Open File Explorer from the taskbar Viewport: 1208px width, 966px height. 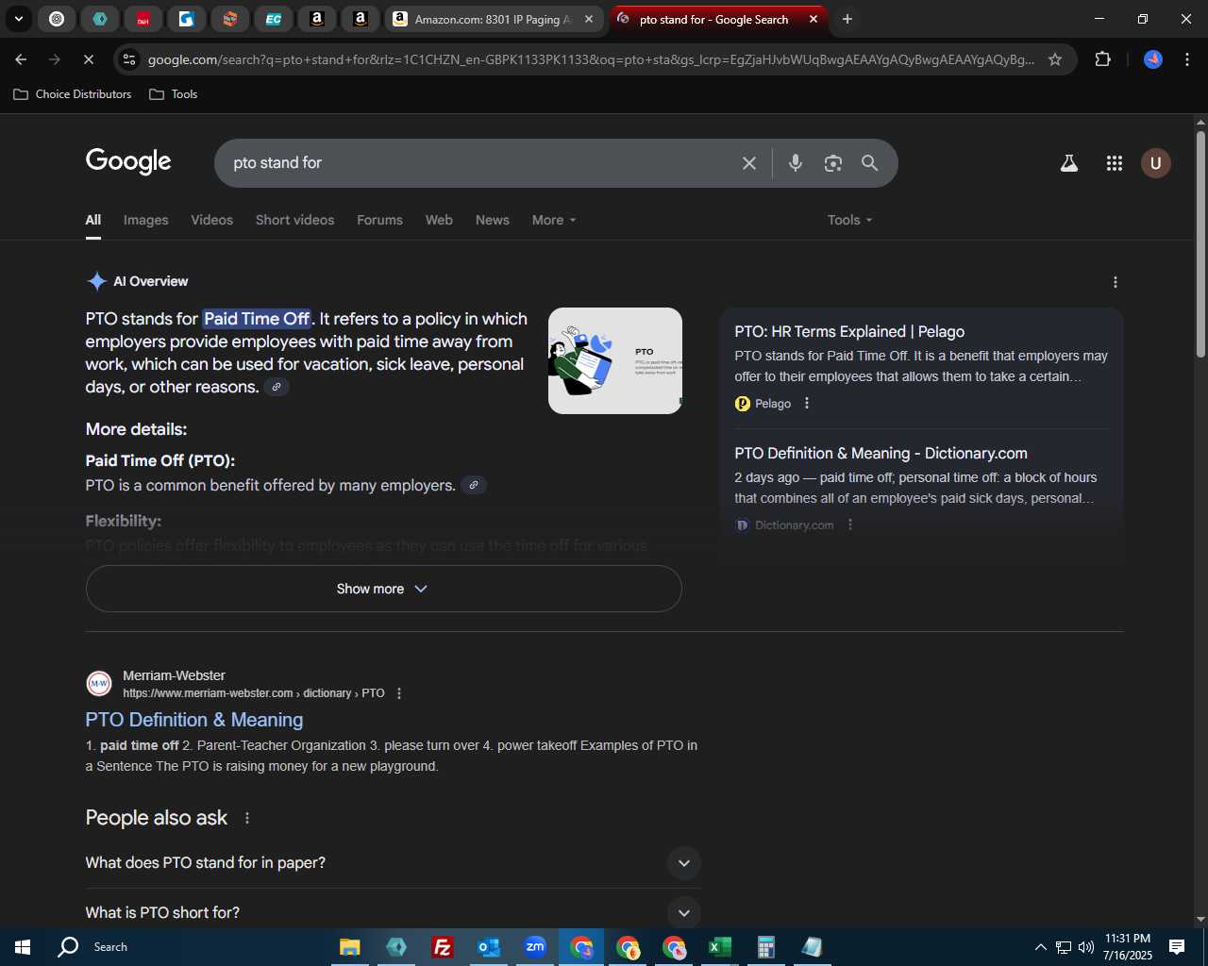[x=349, y=947]
